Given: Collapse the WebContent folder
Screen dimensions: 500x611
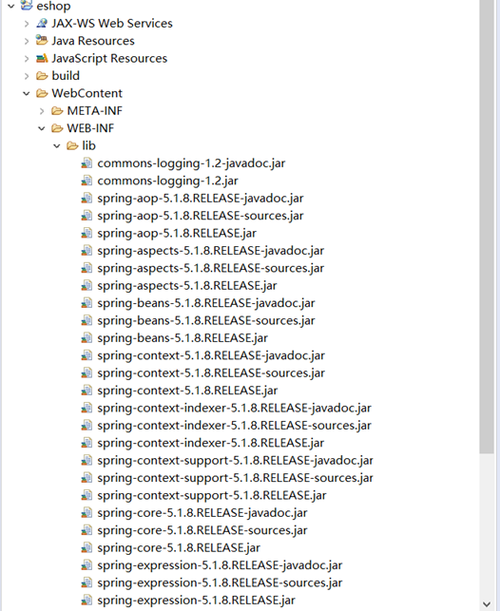Looking at the screenshot, I should click(26, 93).
